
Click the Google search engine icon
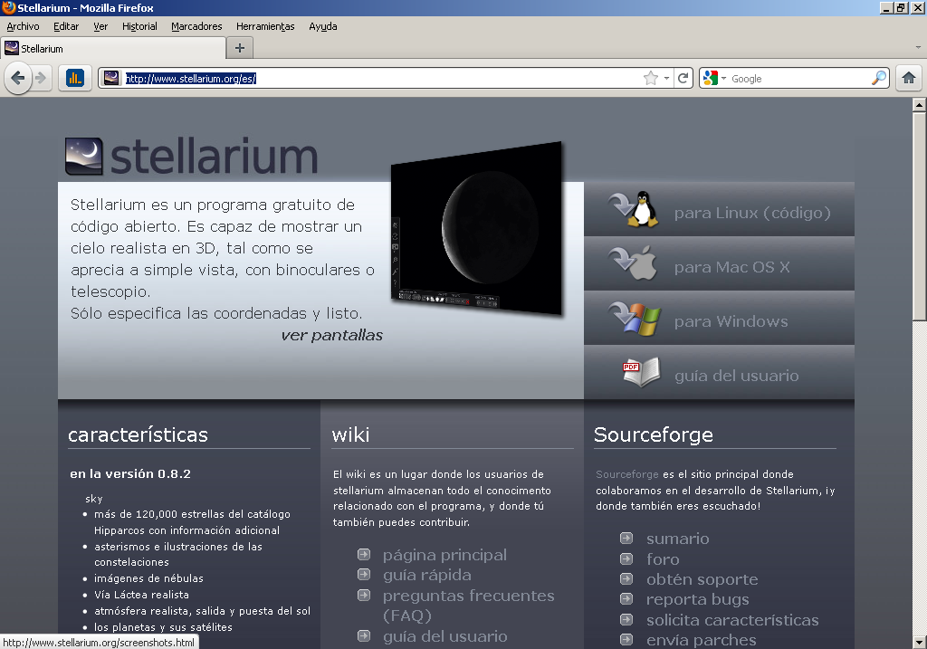pos(711,78)
